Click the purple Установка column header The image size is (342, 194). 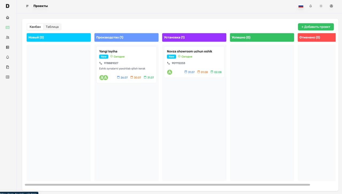pos(194,37)
